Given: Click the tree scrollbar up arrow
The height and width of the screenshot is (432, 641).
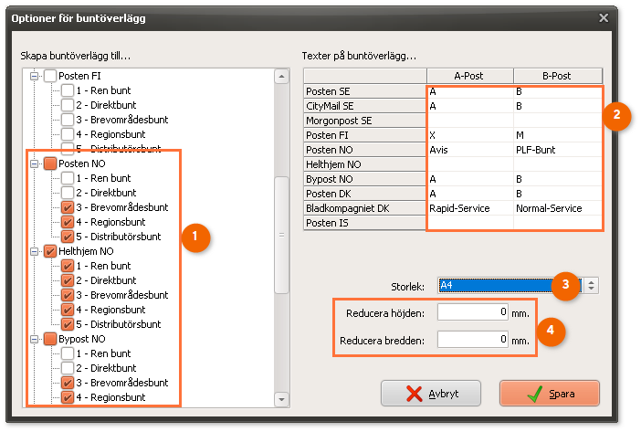Looking at the screenshot, I should point(281,76).
